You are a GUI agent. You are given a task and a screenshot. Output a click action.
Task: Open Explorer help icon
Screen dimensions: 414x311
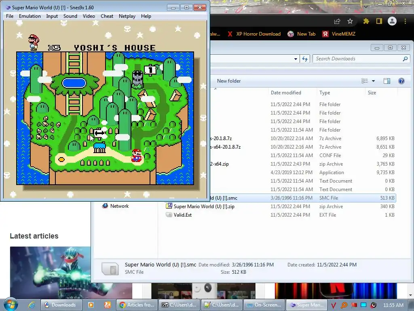pyautogui.click(x=401, y=81)
